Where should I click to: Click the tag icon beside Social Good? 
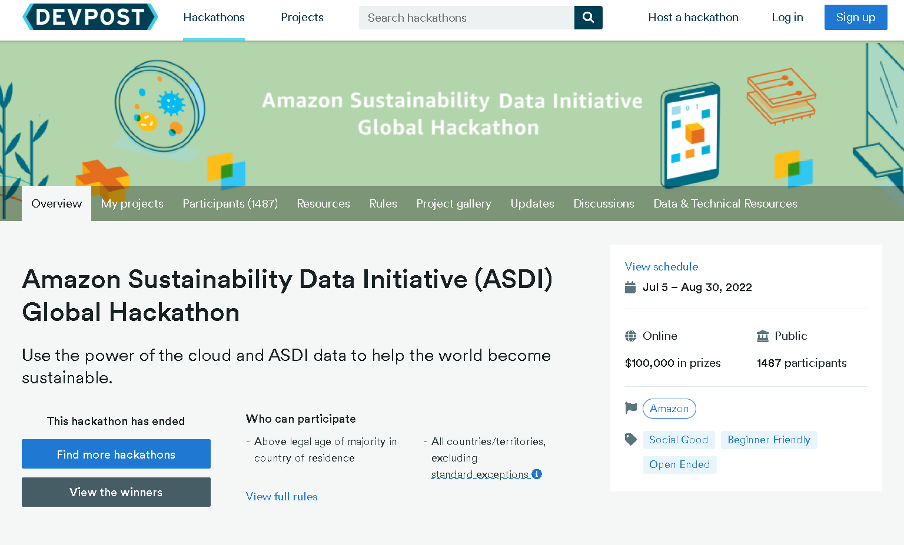[631, 439]
